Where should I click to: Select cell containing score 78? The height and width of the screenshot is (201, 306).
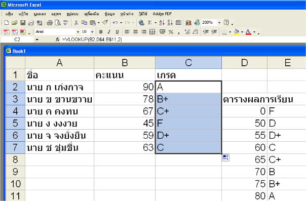[x=125, y=99]
